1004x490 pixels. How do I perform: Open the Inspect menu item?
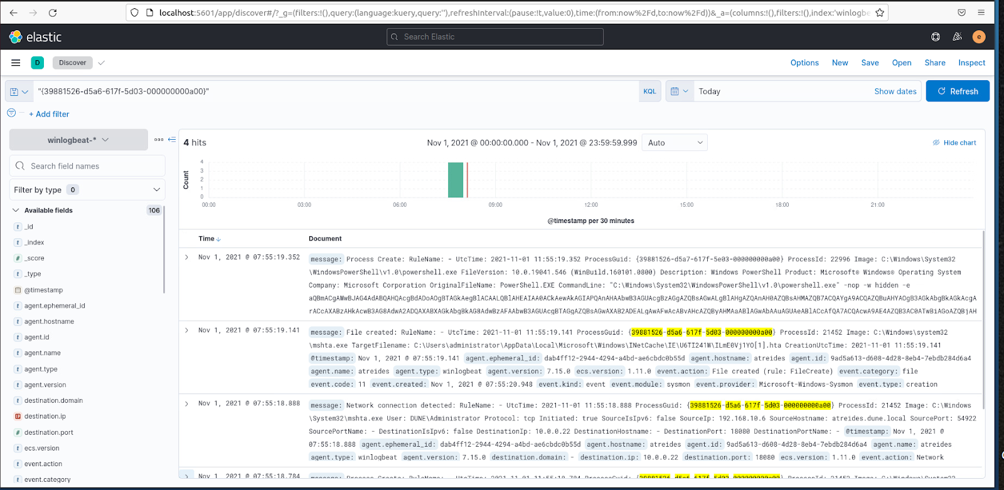coord(971,63)
